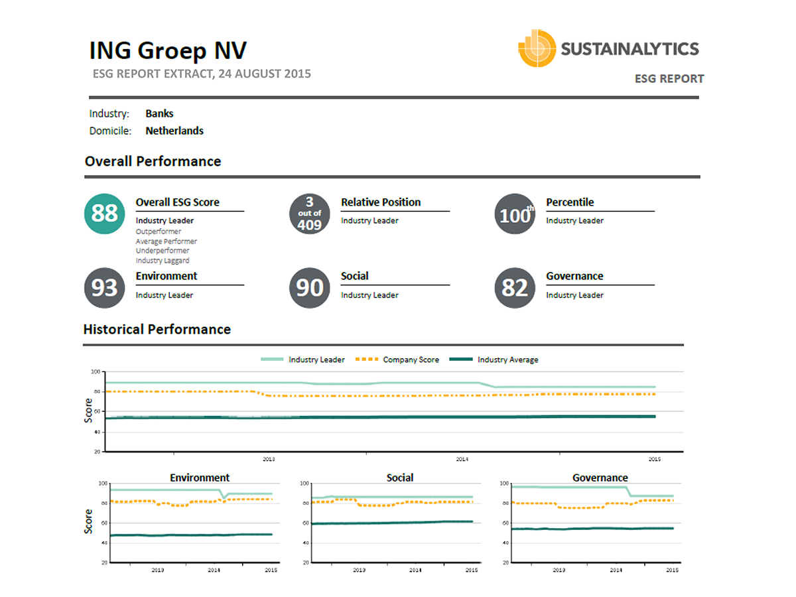This screenshot has width=796, height=597.
Task: Select the 82 Governance score circle
Action: coord(515,287)
